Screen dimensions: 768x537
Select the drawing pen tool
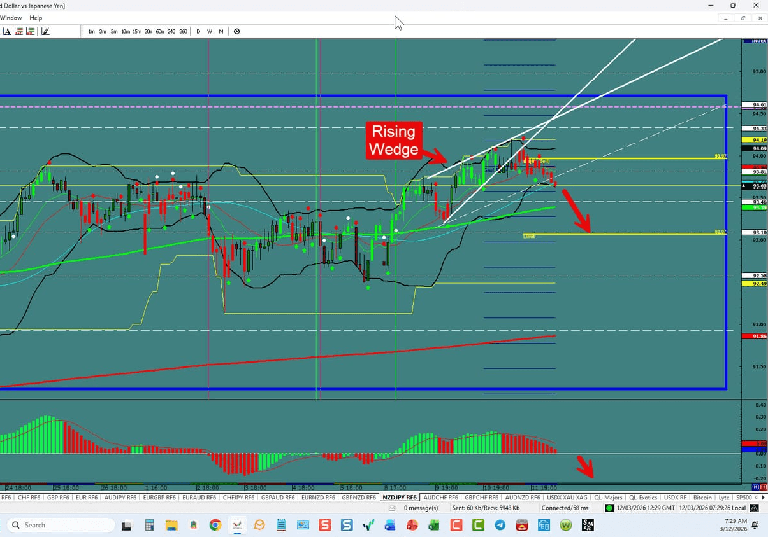coord(45,31)
